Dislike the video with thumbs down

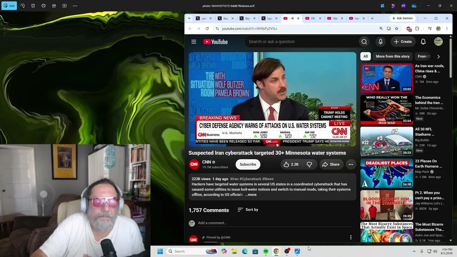tap(309, 164)
